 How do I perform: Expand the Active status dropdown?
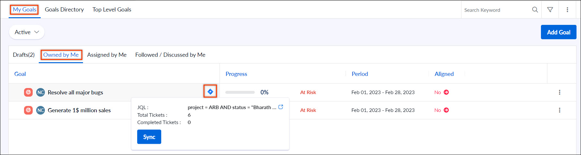27,32
